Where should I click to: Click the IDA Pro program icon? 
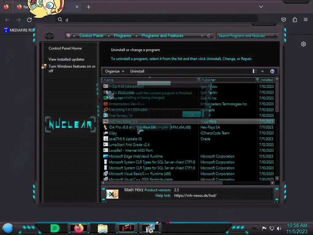(105, 127)
